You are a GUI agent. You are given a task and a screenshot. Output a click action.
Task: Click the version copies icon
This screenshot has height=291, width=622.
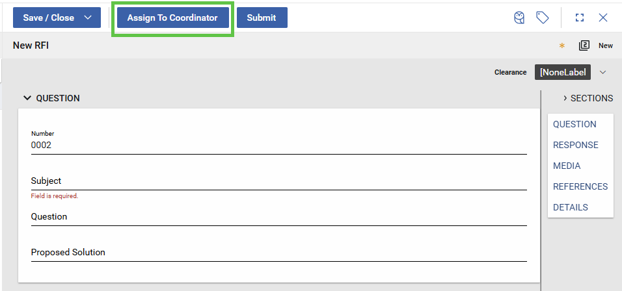pos(584,45)
